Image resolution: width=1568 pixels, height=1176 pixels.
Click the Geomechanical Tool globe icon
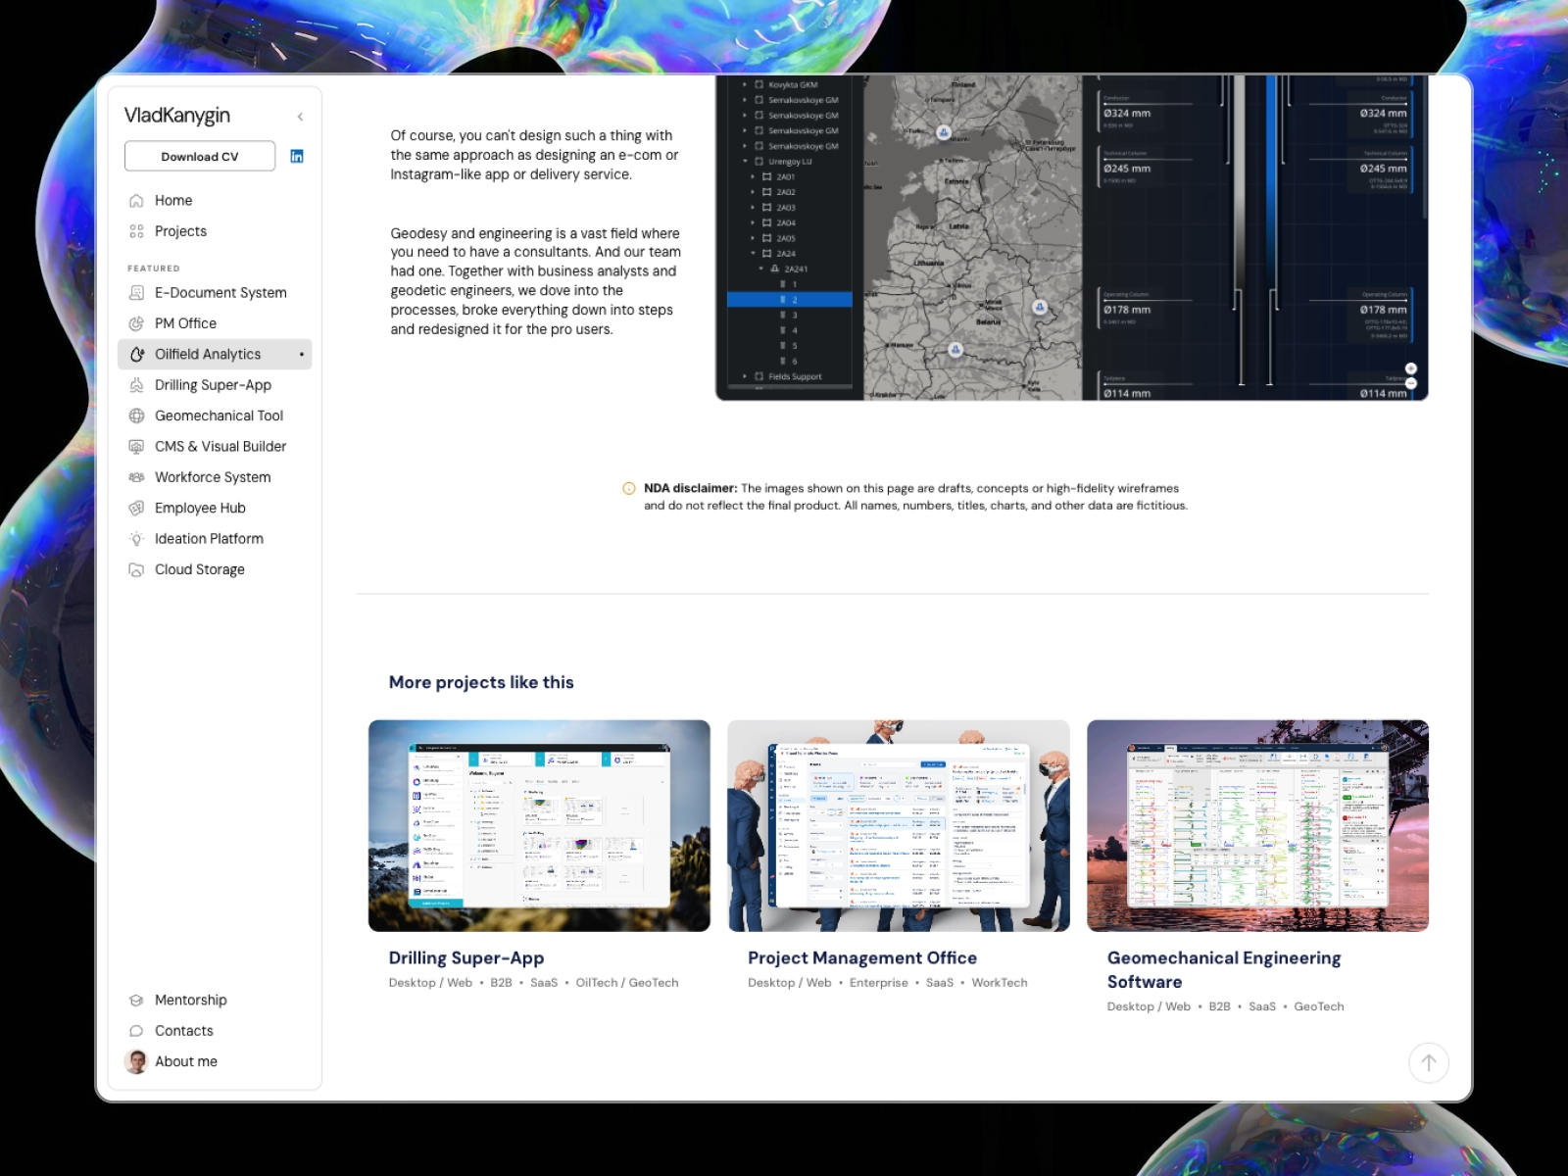point(136,416)
